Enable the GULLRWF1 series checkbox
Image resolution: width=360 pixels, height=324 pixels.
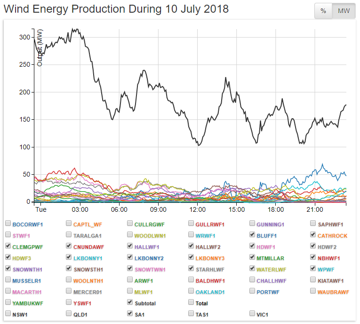(x=192, y=224)
